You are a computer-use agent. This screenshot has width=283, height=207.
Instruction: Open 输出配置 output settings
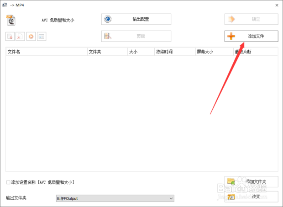point(136,19)
